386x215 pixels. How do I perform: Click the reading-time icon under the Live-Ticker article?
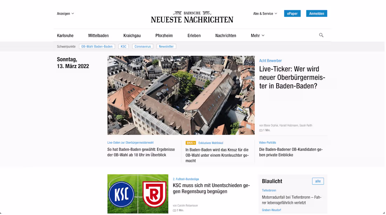tap(260, 130)
